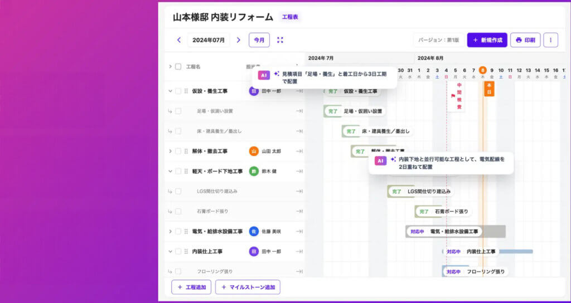Image resolution: width=571 pixels, height=303 pixels.
Task: Select the 足場・仮囲い設置 Gantt bar
Action: point(354,111)
